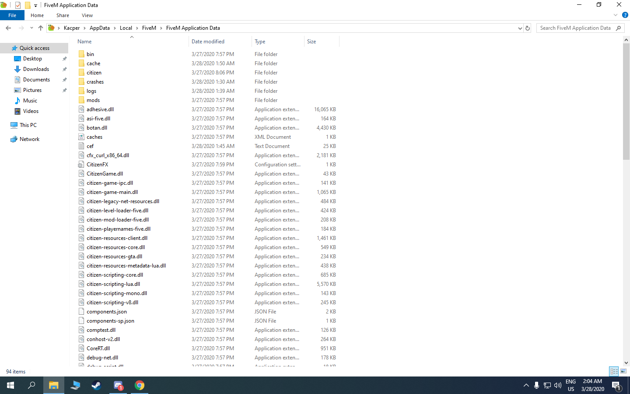Unpin Desktop from Quick access
The image size is (630, 394).
point(65,59)
